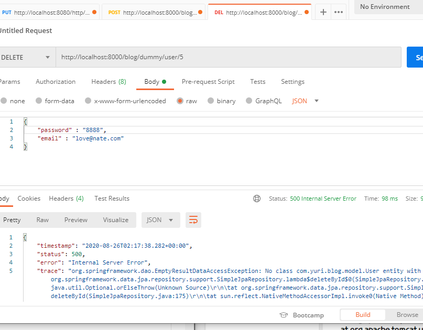423x330 pixels.
Task: Toggle text wrapping icon in the response toolbar
Action: point(193,219)
